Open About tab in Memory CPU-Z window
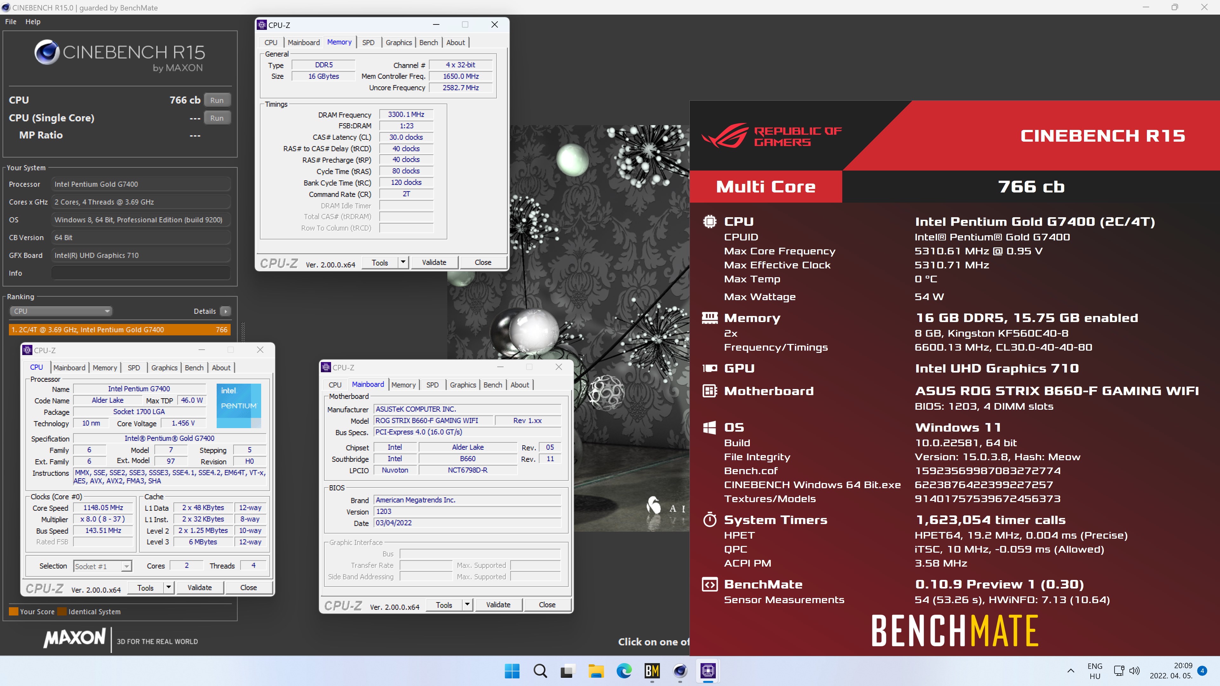The height and width of the screenshot is (686, 1220). point(456,42)
